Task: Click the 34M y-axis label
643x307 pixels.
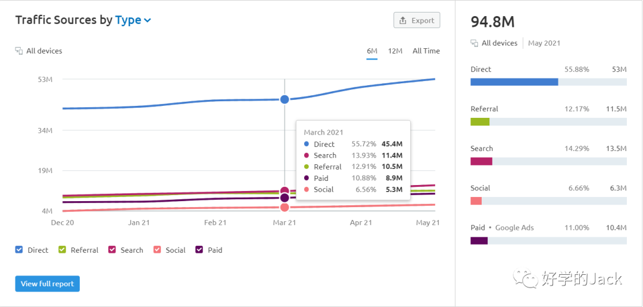Action: click(x=46, y=131)
